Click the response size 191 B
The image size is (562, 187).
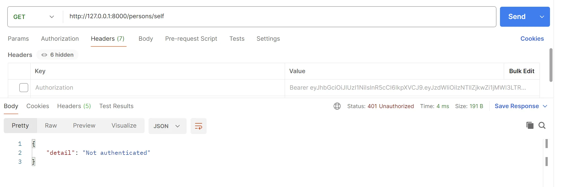tap(476, 106)
